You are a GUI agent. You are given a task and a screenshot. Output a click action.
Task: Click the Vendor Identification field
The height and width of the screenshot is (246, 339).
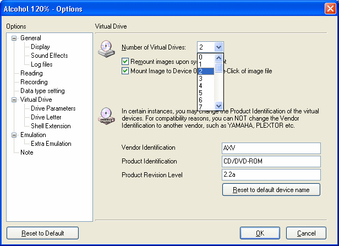271,148
